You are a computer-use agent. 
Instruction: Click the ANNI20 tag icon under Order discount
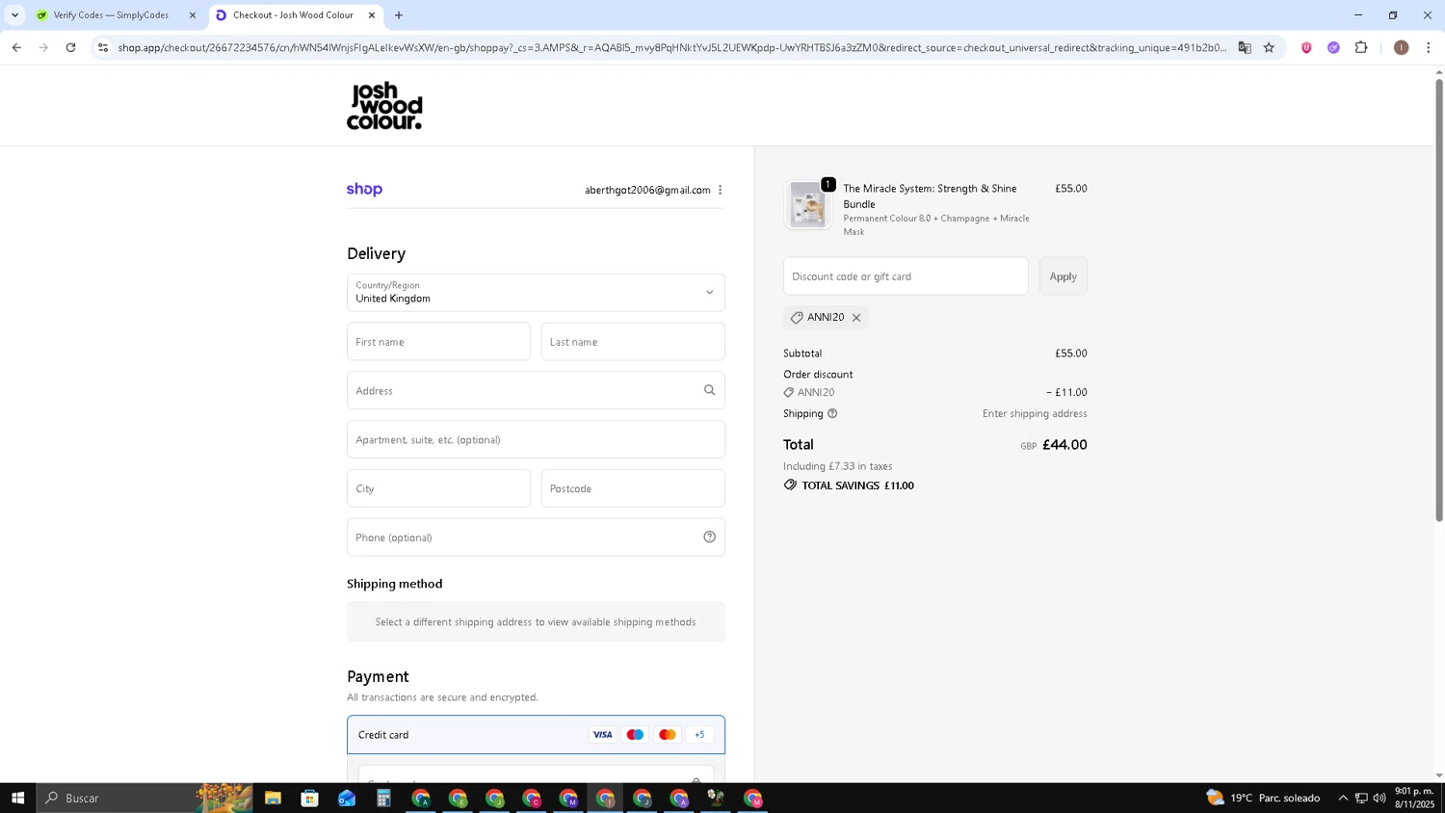789,393
